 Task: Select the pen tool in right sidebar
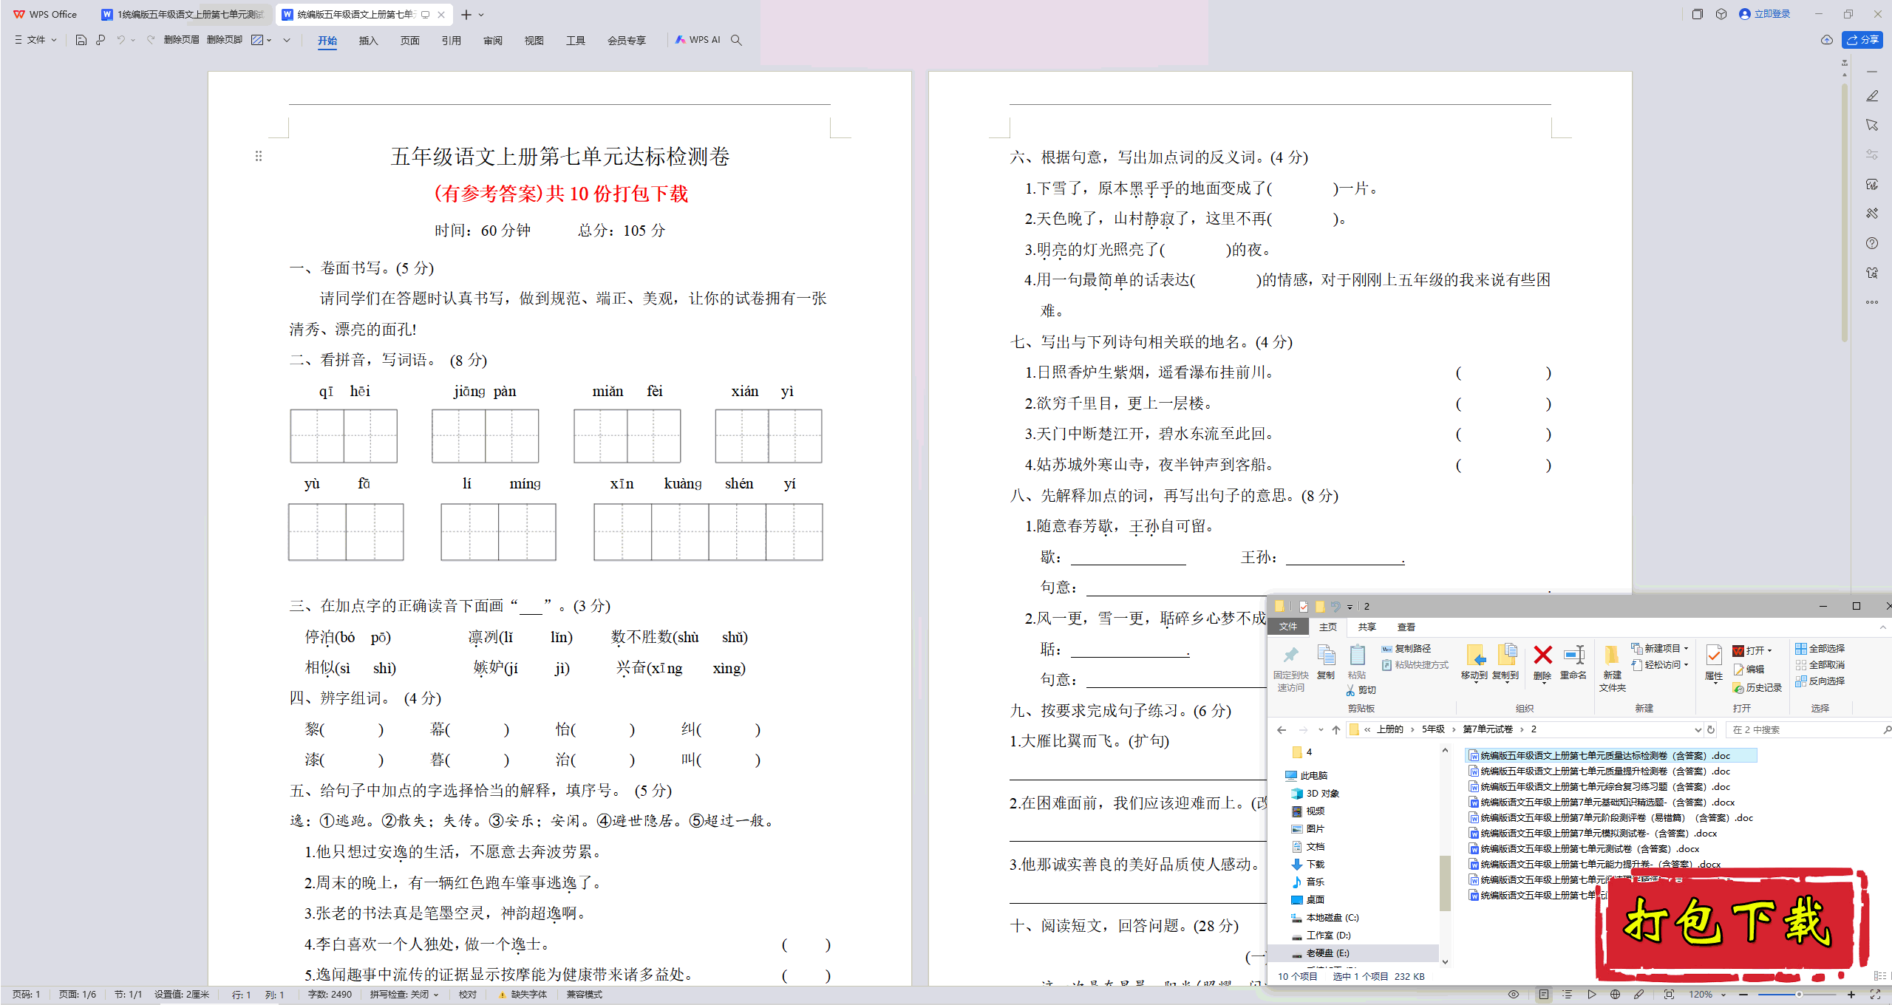click(1872, 96)
